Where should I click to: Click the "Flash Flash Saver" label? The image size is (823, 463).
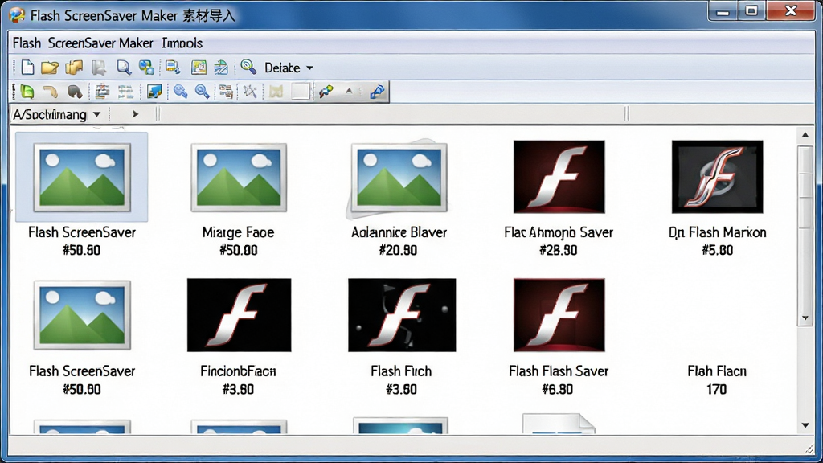point(559,371)
